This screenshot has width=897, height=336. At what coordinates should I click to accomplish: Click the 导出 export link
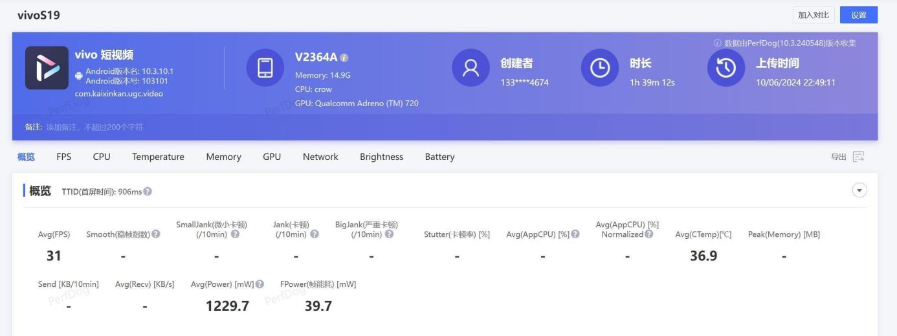coord(838,157)
